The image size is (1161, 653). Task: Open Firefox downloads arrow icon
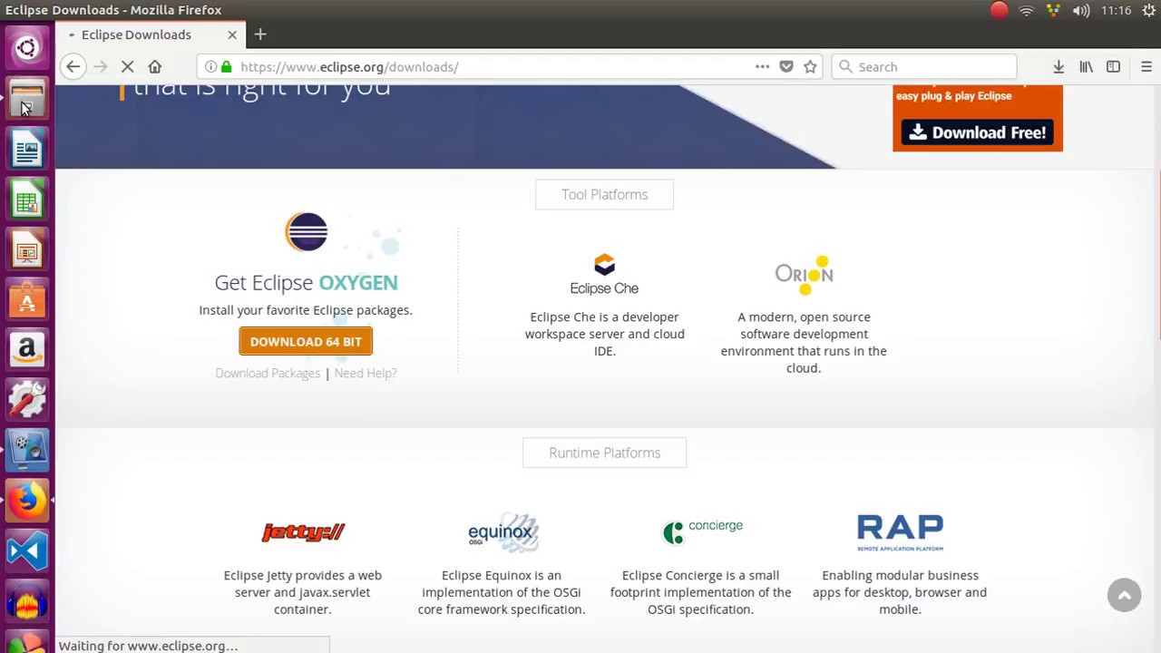coord(1059,67)
